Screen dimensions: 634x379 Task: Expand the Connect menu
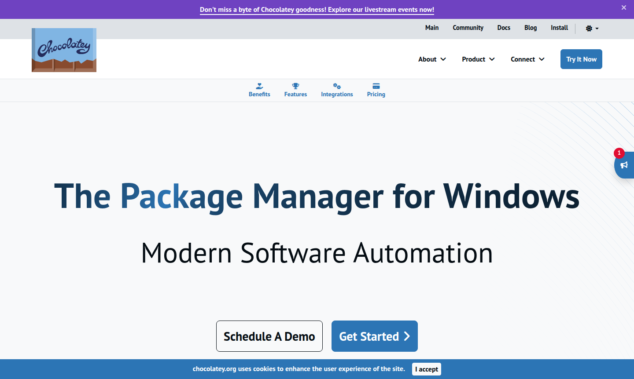527,59
